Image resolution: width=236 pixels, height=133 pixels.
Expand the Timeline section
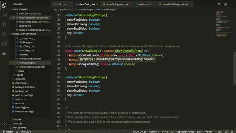[17, 123]
